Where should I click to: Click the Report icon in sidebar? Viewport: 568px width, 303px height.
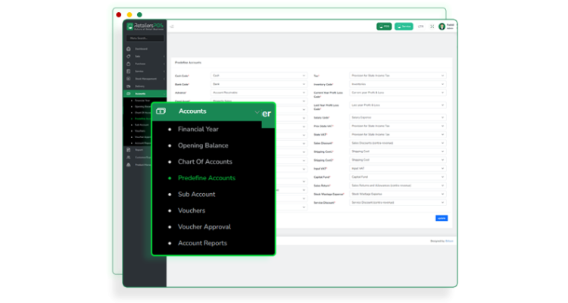[129, 149]
